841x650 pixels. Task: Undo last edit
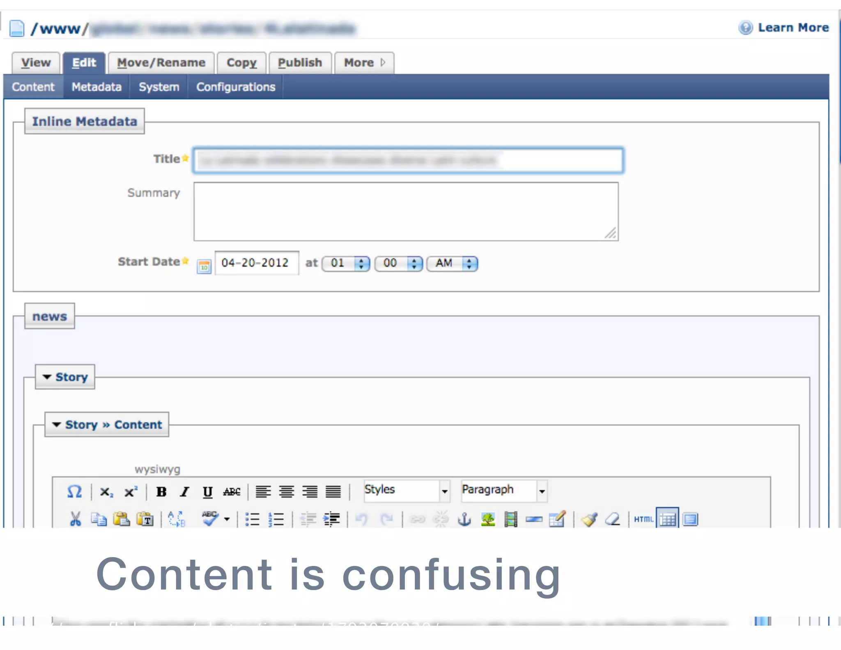[362, 519]
